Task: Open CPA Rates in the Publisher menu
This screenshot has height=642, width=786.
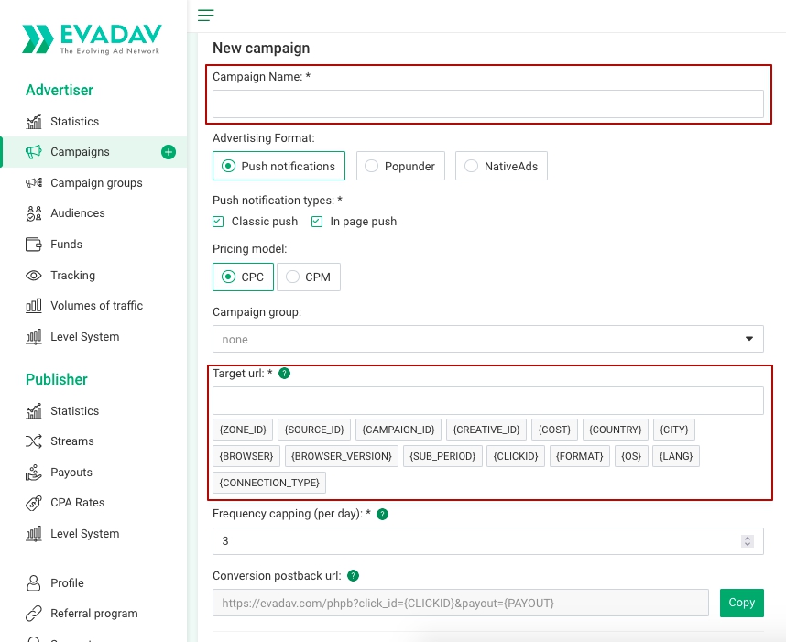Action: tap(78, 502)
